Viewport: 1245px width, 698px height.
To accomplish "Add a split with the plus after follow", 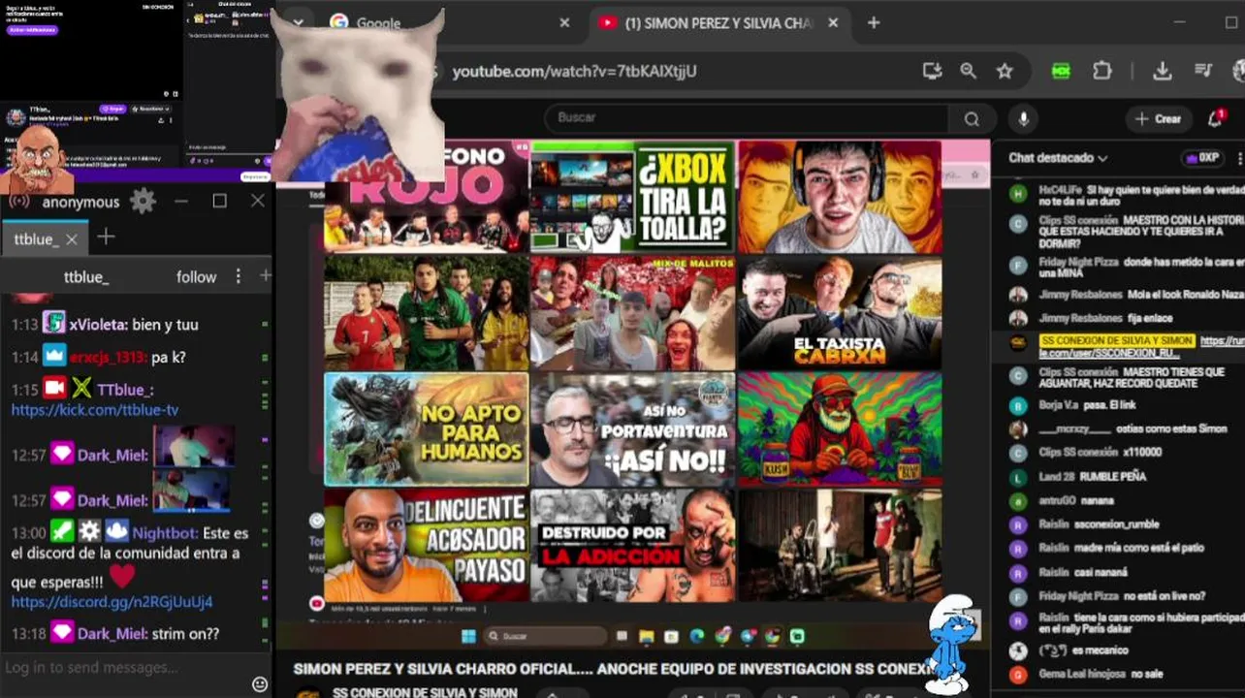I will coord(265,276).
